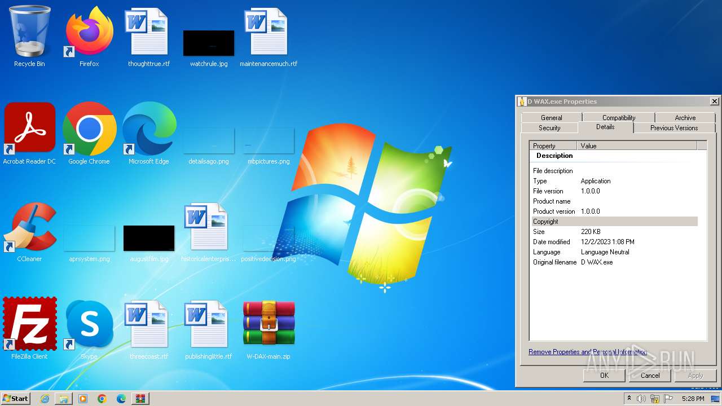Open the Action Center flag icon
This screenshot has width=722, height=406.
(668, 399)
